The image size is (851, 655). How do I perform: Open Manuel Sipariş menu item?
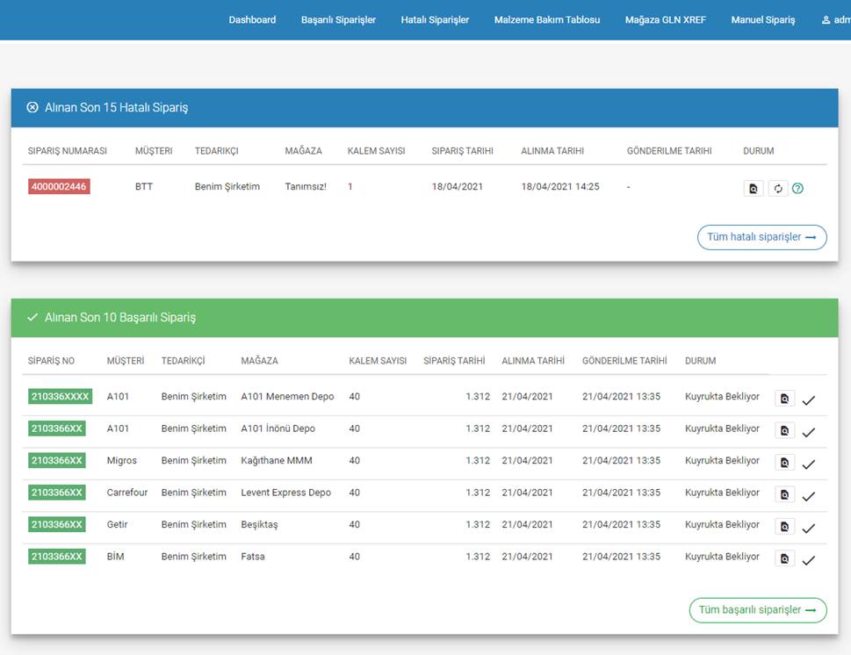762,20
